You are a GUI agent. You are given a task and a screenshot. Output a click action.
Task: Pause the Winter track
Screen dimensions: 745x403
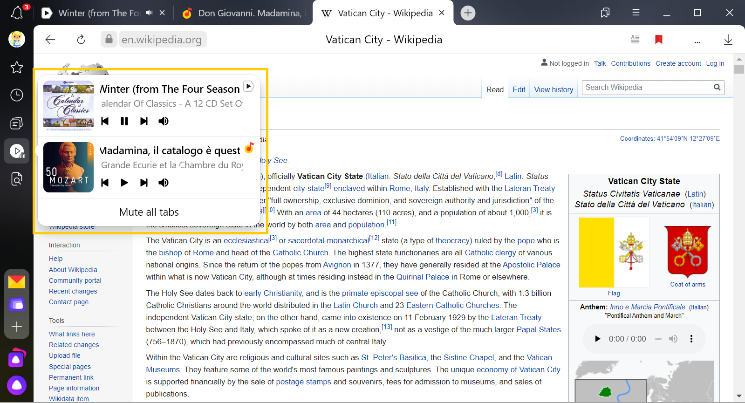coord(124,121)
